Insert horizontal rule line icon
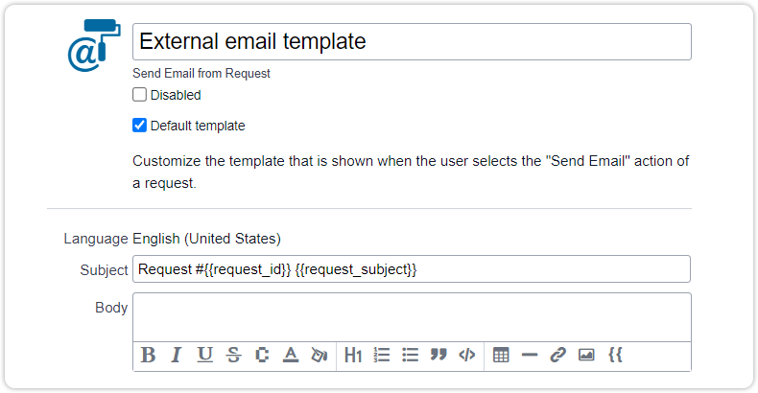 point(530,355)
